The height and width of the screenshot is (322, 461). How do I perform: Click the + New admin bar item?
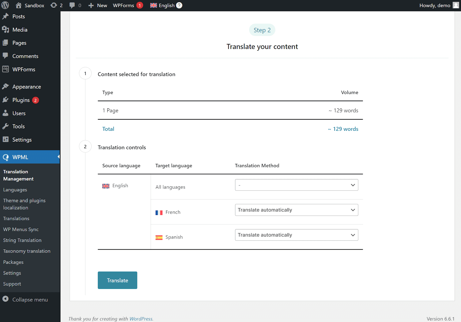point(98,5)
